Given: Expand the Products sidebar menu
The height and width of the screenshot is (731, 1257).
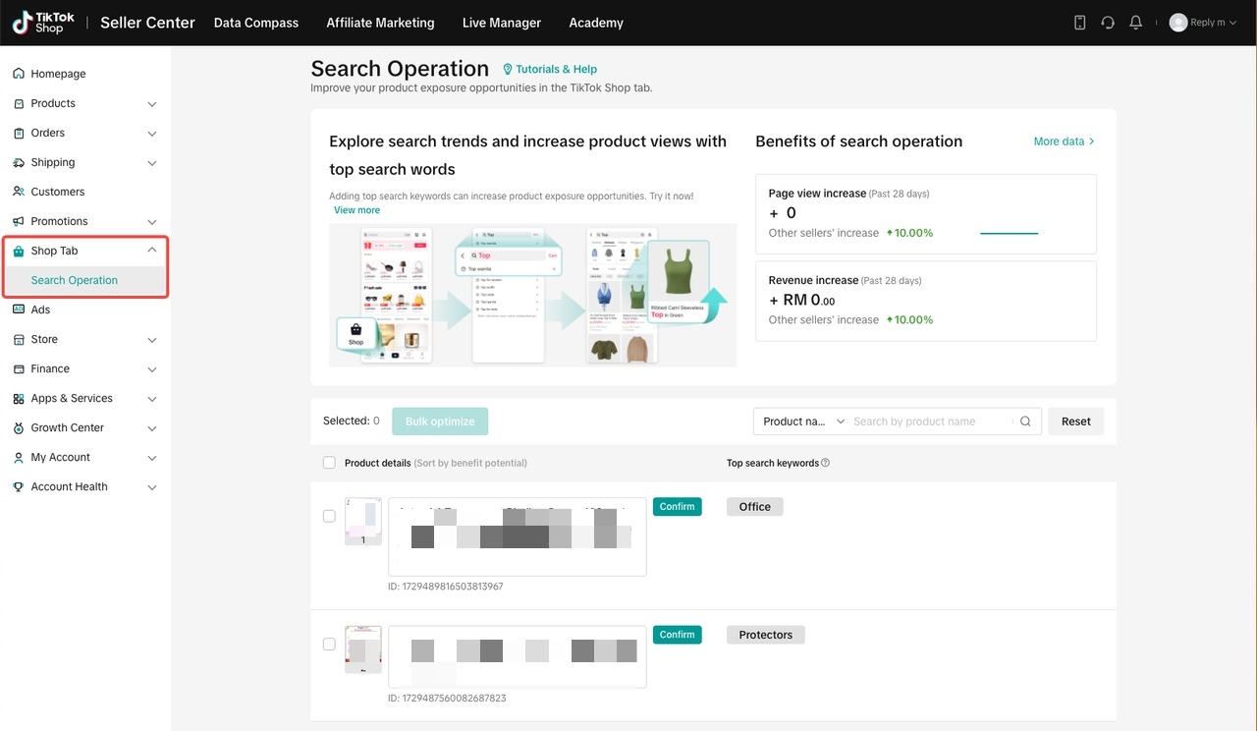Looking at the screenshot, I should [x=85, y=103].
